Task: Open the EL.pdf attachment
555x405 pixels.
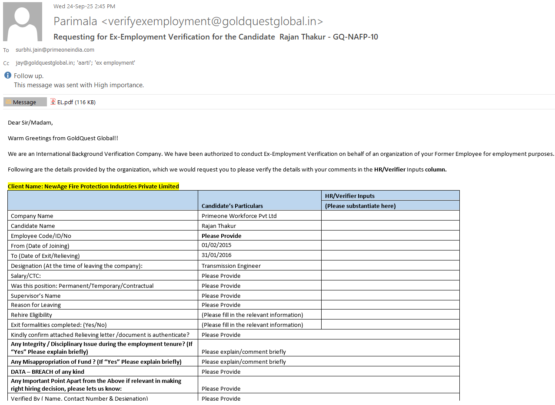Action: point(73,102)
